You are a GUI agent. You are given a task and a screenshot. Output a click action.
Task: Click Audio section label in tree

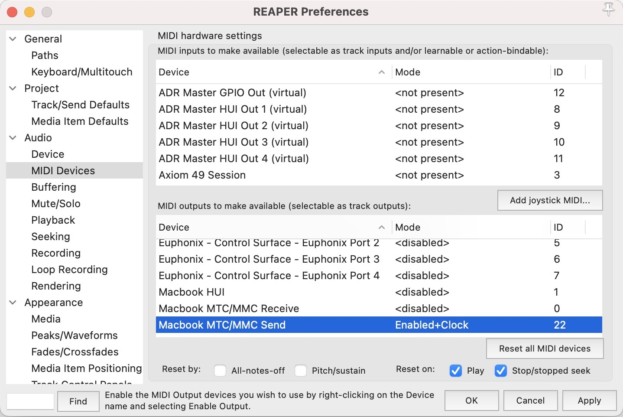click(x=38, y=138)
